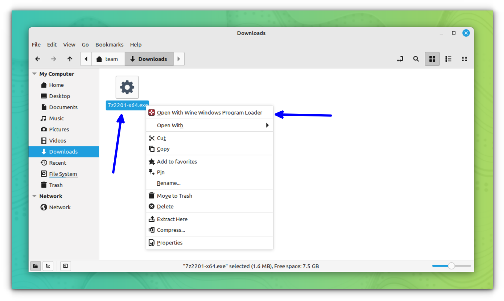Hide the side pane

point(65,266)
